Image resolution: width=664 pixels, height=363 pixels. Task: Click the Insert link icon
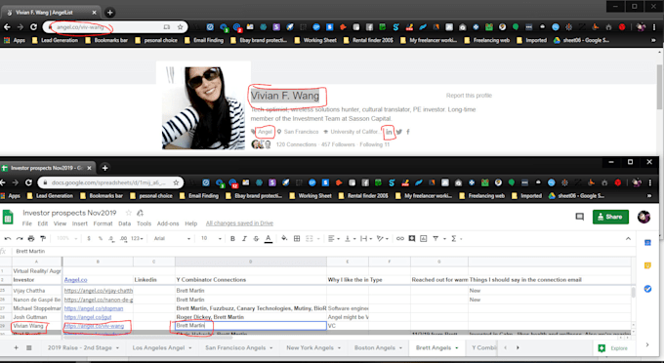399,239
